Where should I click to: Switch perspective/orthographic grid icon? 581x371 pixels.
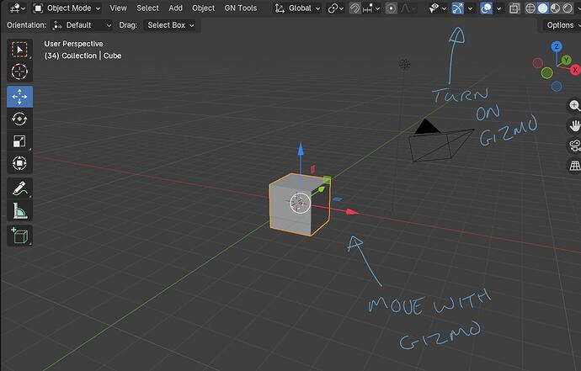pyautogui.click(x=574, y=166)
